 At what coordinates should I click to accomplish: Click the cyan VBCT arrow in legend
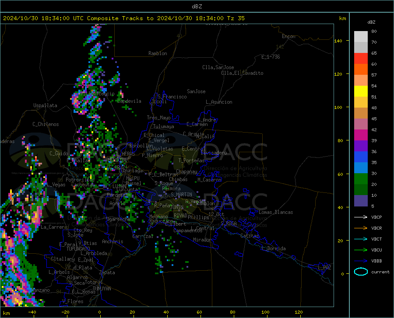coord(361,239)
